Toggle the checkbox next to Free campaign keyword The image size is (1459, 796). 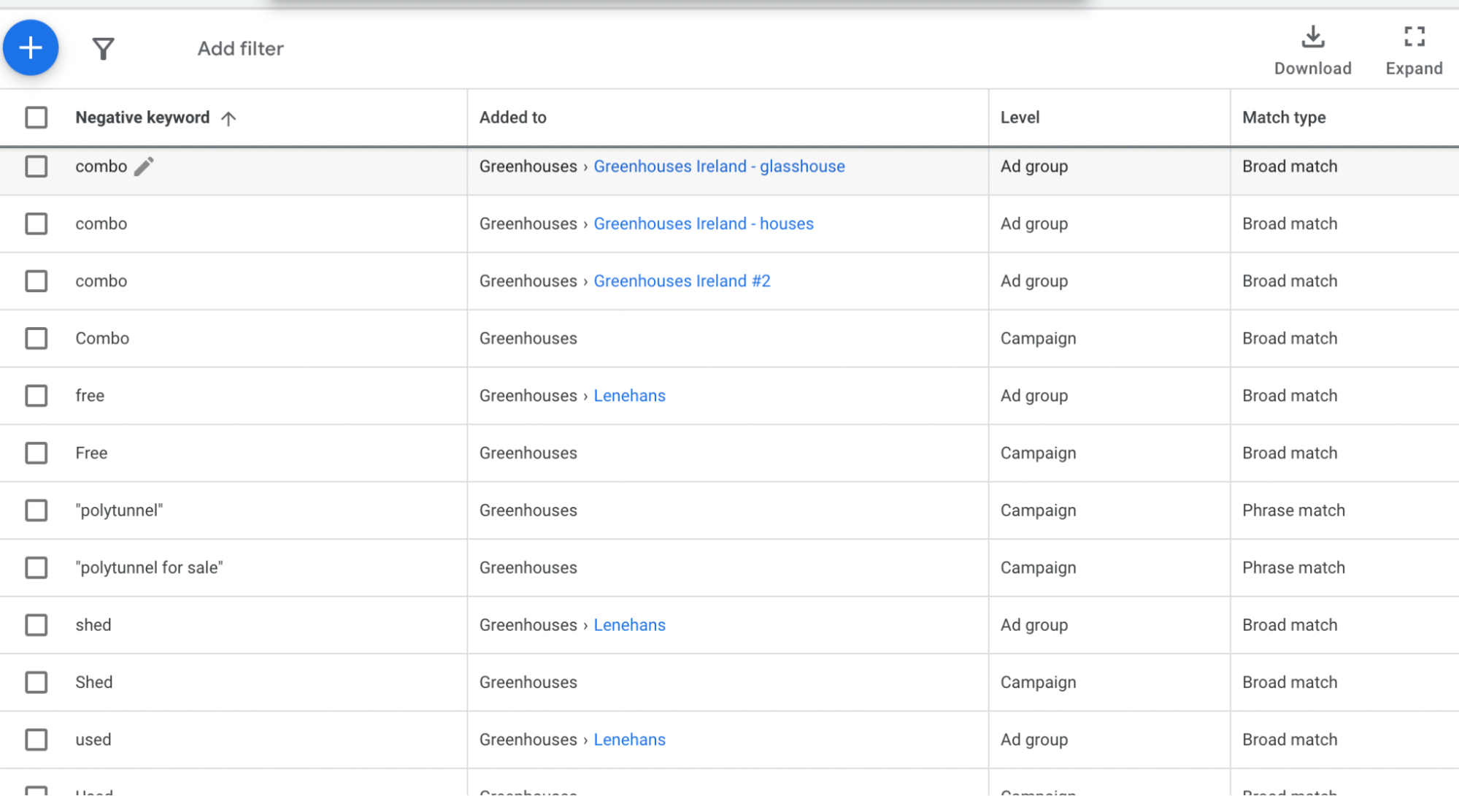(x=36, y=452)
